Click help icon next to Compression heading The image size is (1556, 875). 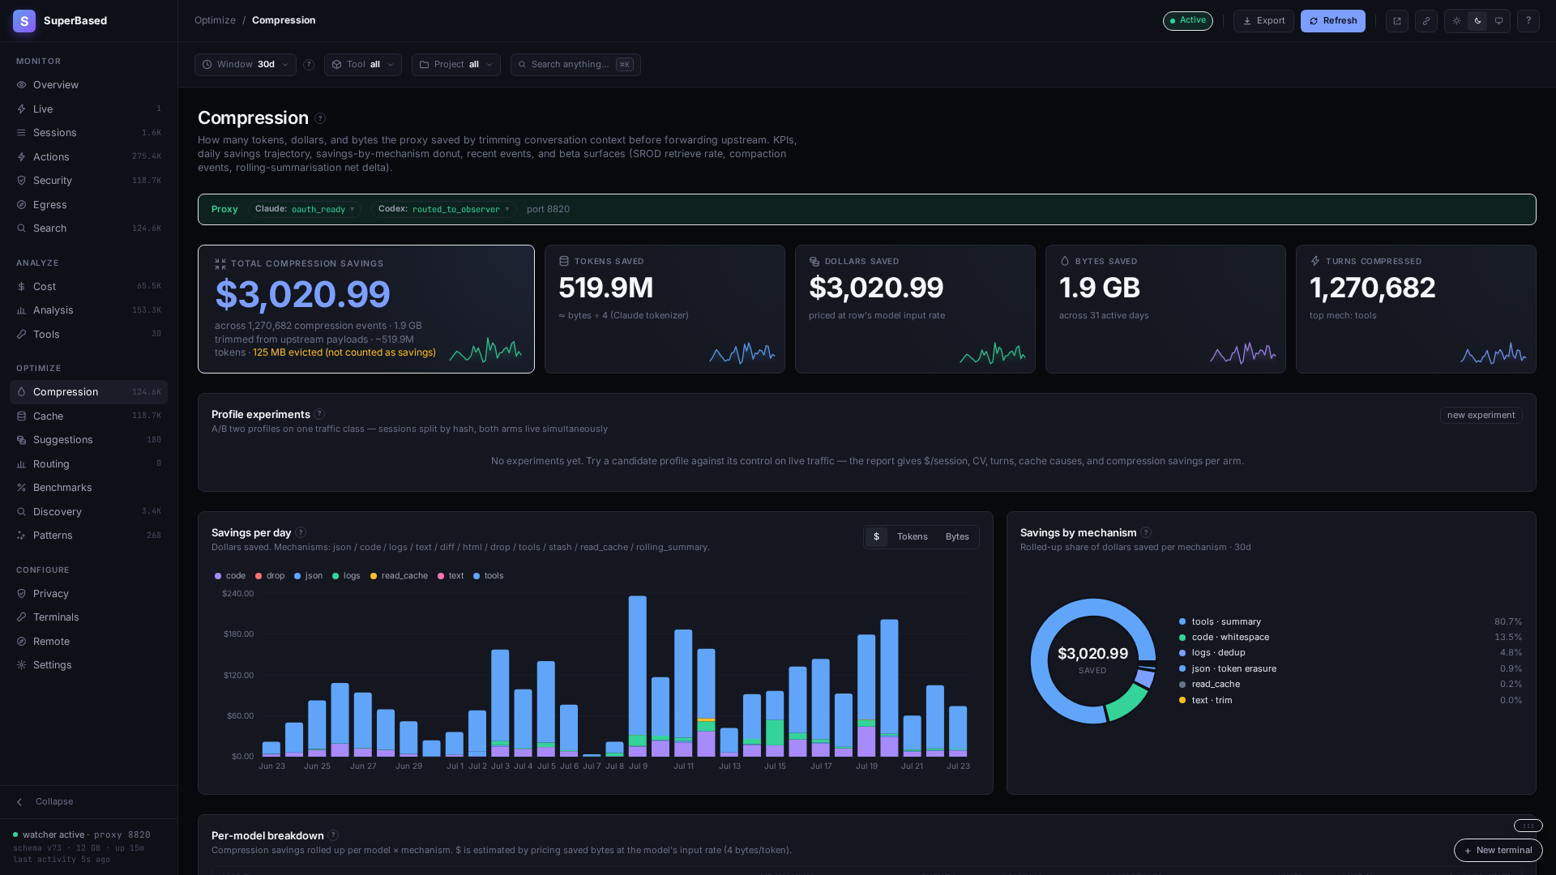[320, 118]
